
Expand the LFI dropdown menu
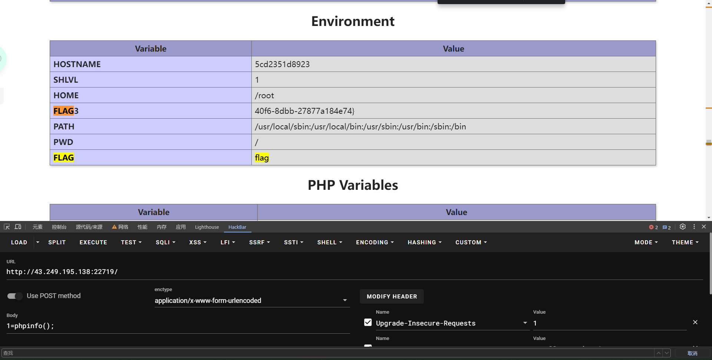[228, 242]
